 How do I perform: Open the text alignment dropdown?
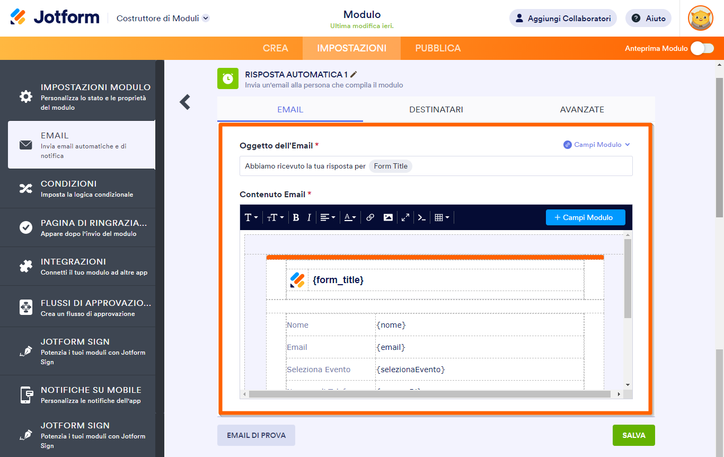click(x=328, y=217)
